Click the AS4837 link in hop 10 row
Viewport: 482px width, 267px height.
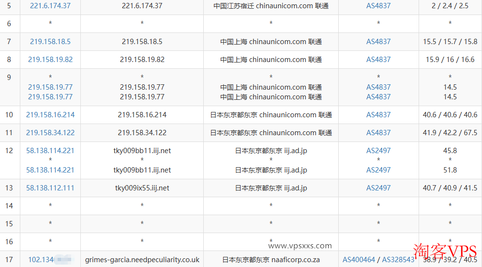[x=378, y=115]
